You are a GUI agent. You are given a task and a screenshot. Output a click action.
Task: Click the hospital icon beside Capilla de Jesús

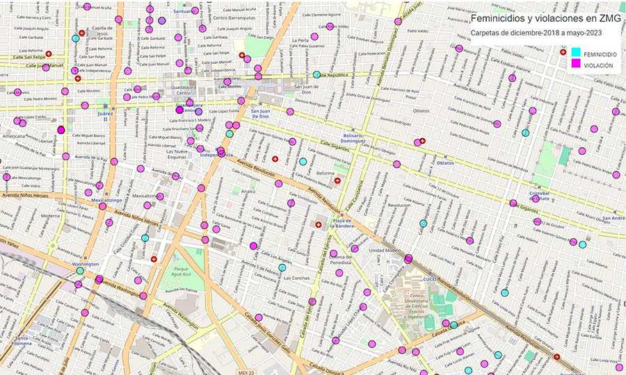(x=81, y=33)
